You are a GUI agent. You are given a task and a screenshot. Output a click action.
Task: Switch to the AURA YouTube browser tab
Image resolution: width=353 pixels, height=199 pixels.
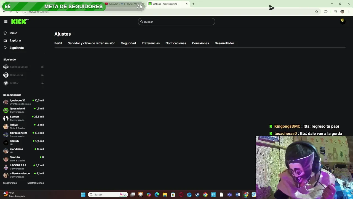click(x=124, y=4)
